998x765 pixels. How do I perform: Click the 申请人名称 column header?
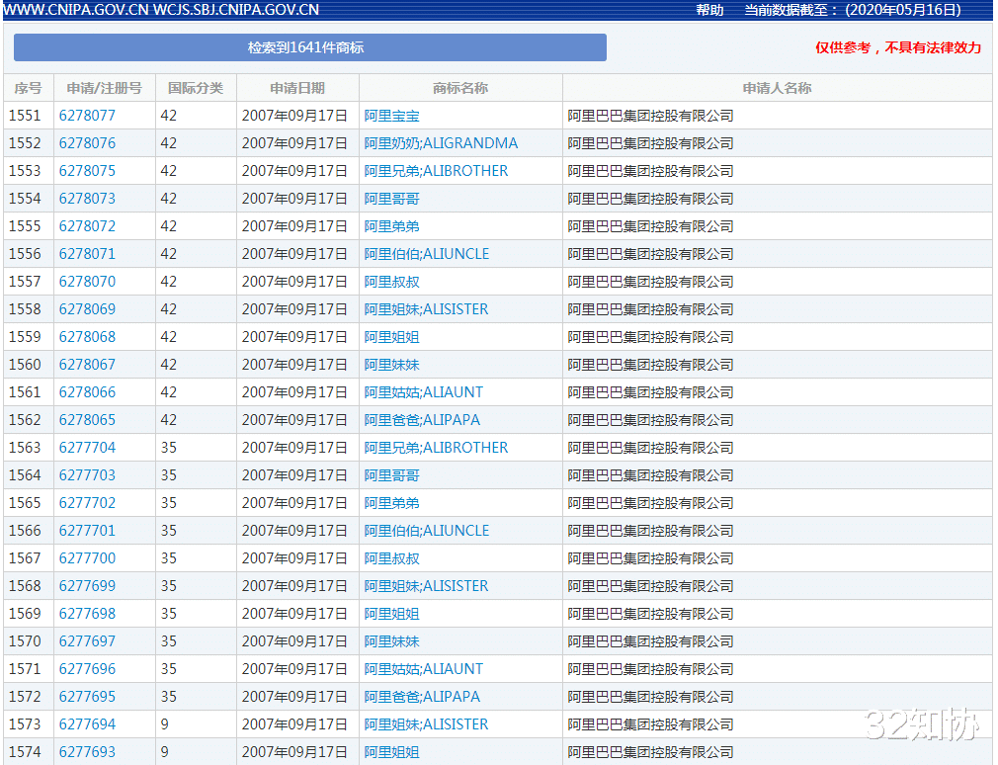777,88
